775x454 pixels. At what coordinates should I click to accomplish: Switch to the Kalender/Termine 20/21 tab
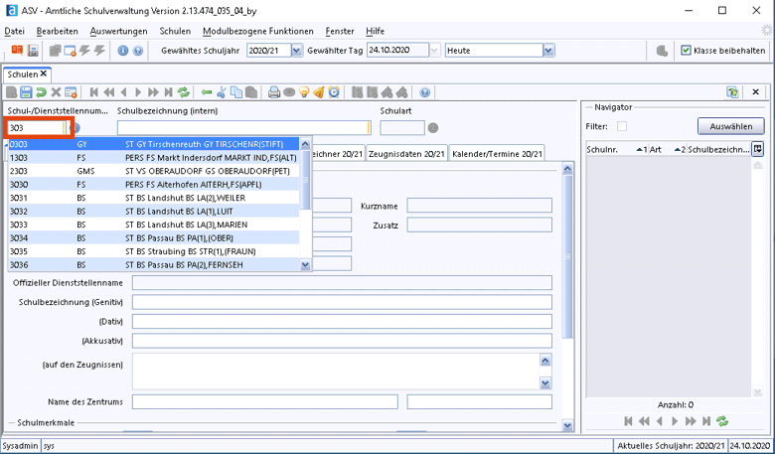click(x=497, y=154)
